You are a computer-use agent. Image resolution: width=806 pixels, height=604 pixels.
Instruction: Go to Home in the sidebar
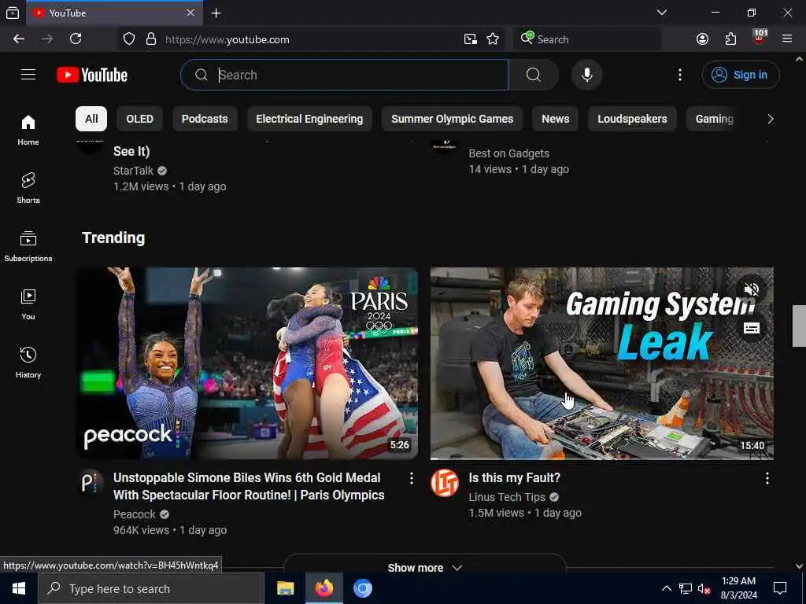point(28,130)
